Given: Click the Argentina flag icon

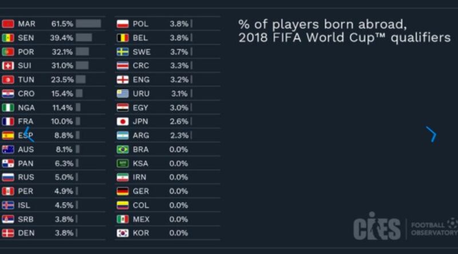Looking at the screenshot, I should (x=123, y=135).
